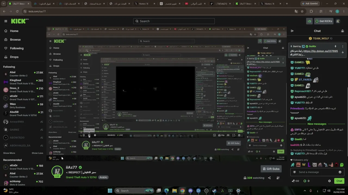The height and width of the screenshot is (195, 348).
Task: Go to Home in Kick sidebar
Action: coord(14,31)
